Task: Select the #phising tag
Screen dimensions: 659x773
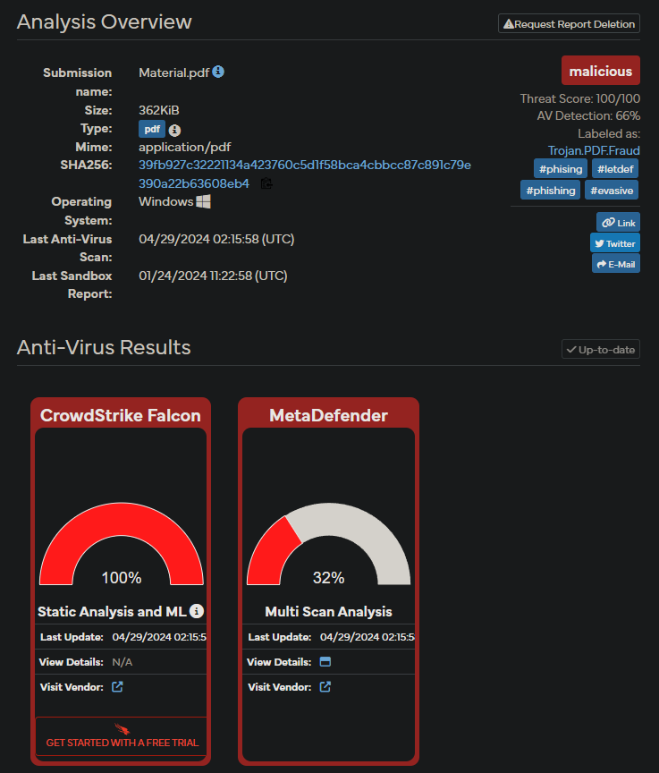Action: (561, 169)
